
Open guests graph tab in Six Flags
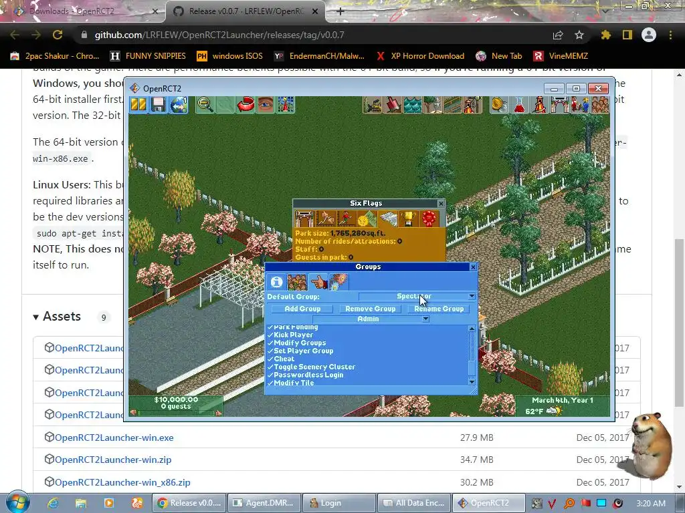[346, 218]
